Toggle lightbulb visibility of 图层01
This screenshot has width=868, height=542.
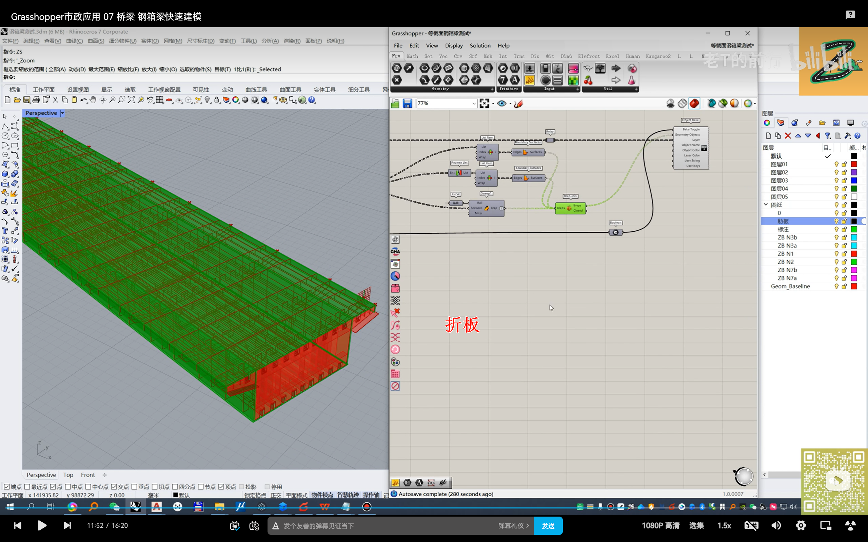click(x=836, y=164)
